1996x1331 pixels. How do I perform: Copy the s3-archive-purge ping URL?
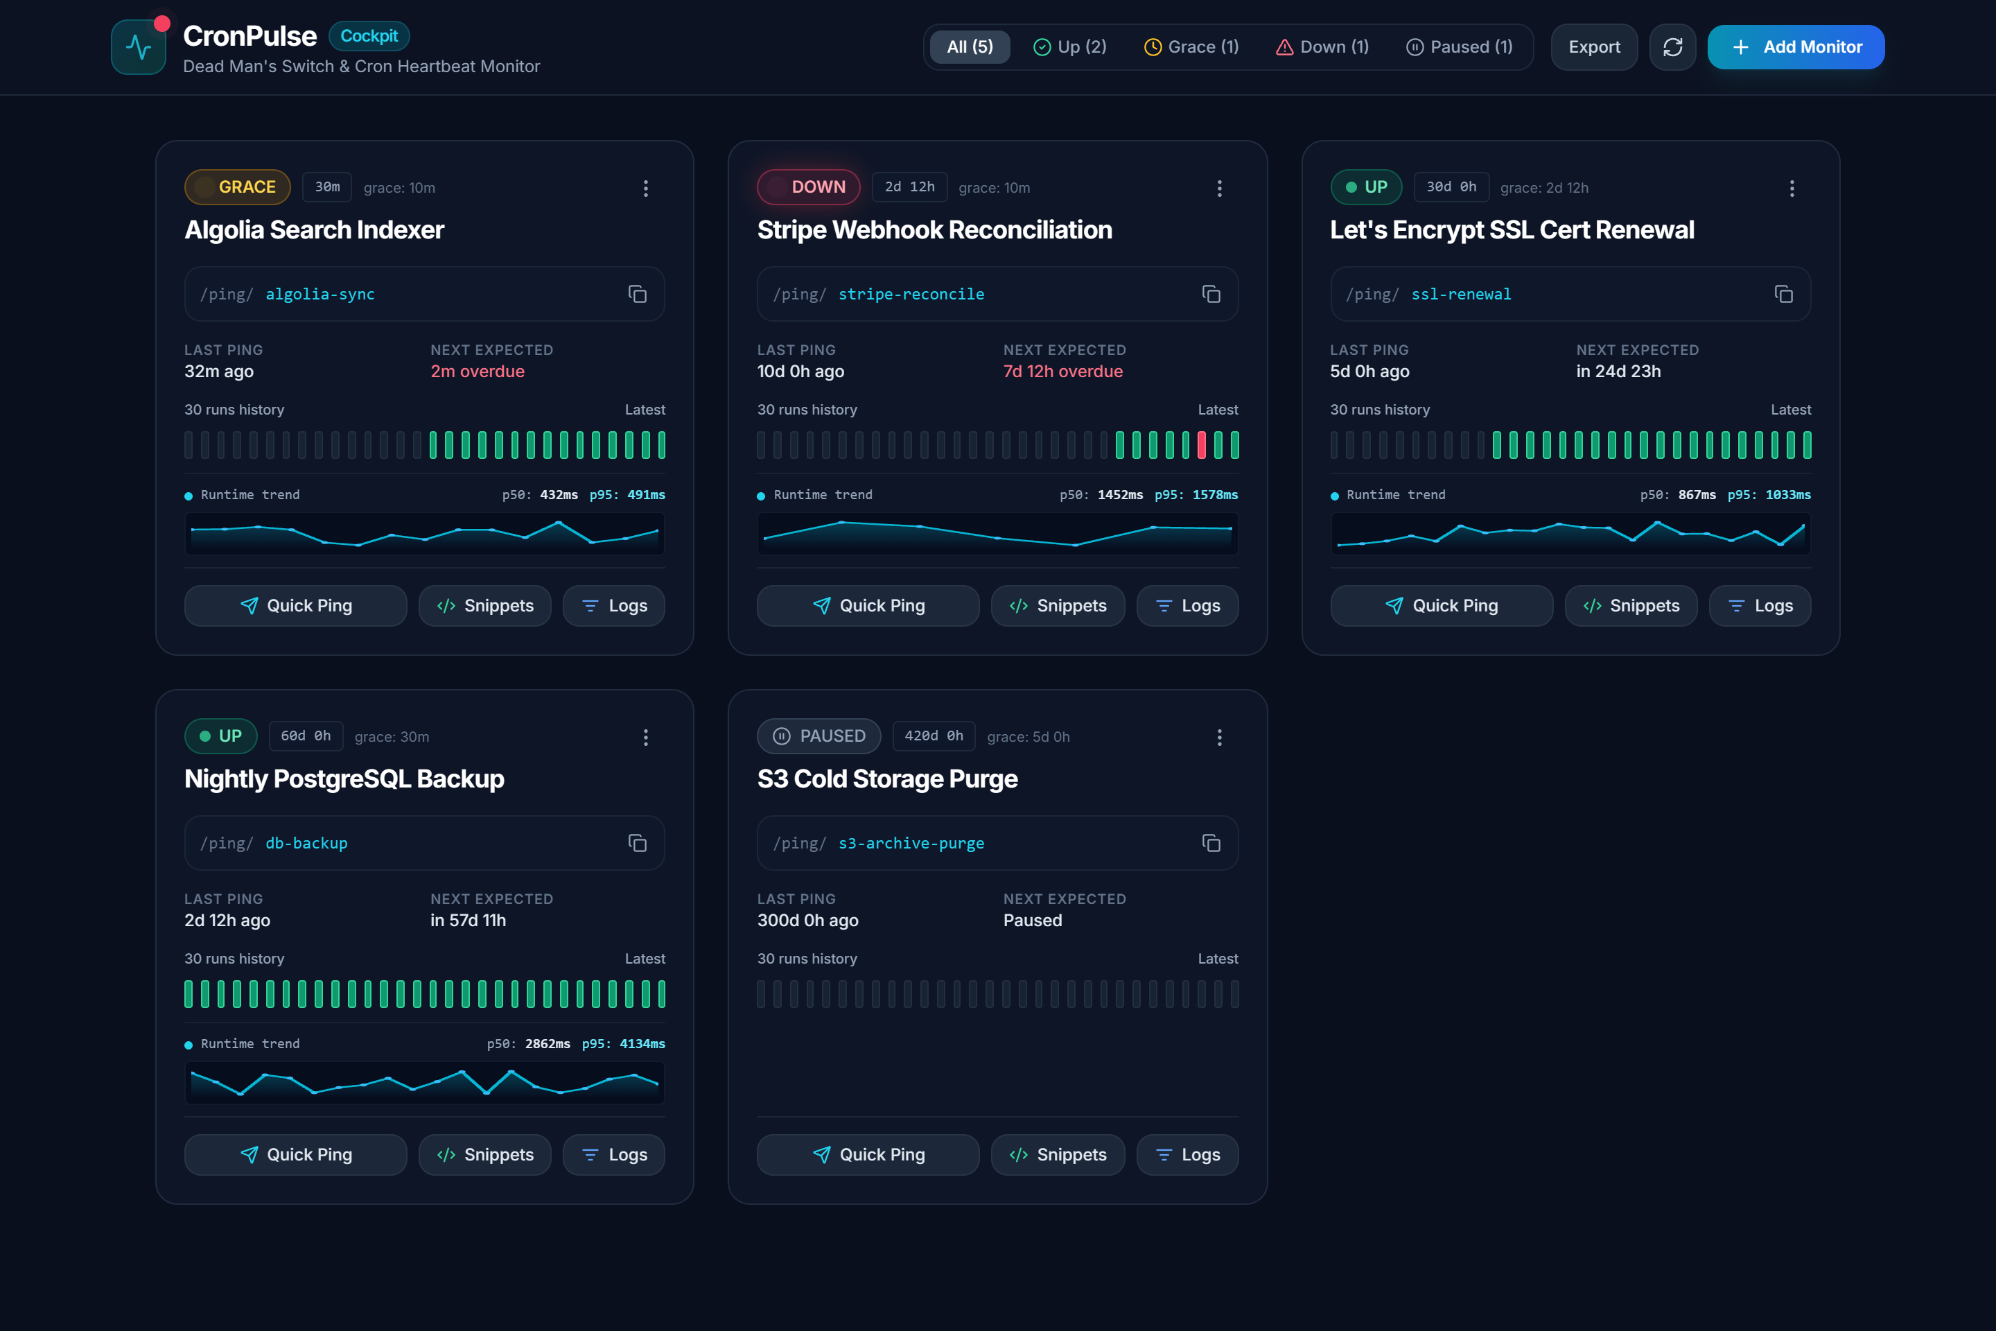coord(1211,843)
